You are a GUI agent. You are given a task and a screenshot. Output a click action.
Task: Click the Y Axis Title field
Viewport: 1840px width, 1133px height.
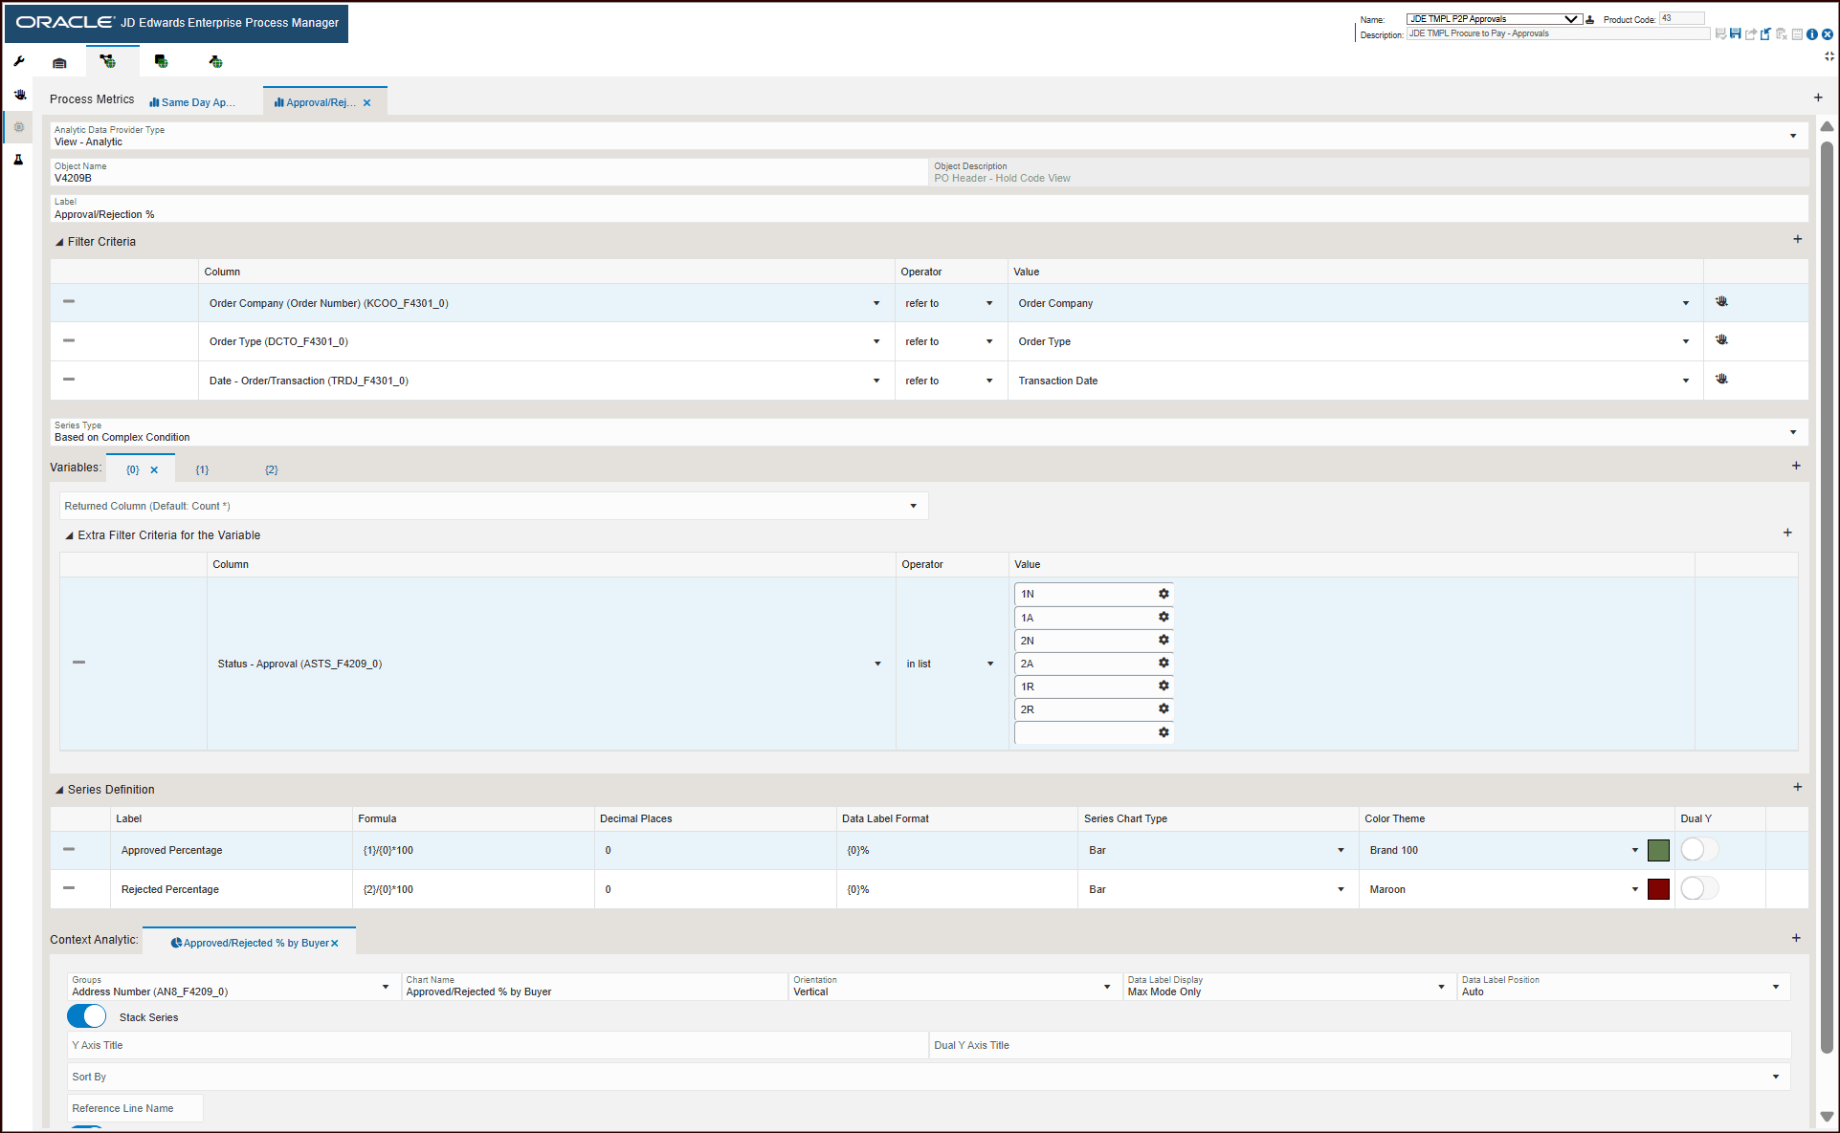[498, 1045]
